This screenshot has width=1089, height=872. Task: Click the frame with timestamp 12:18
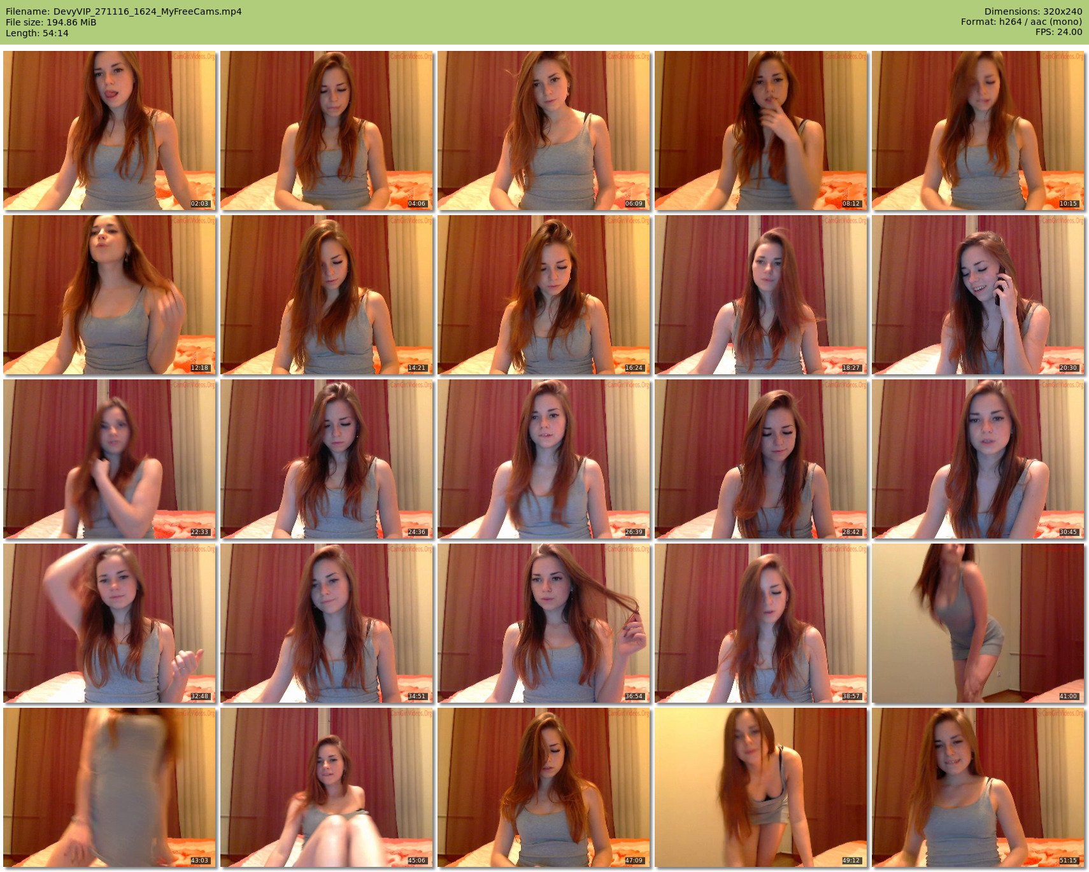point(110,295)
